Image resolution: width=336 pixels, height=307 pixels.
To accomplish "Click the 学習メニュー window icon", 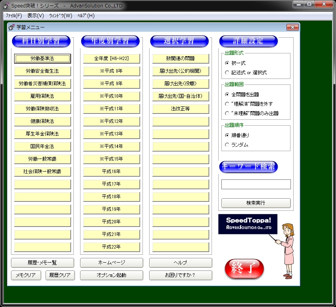I will (11, 27).
